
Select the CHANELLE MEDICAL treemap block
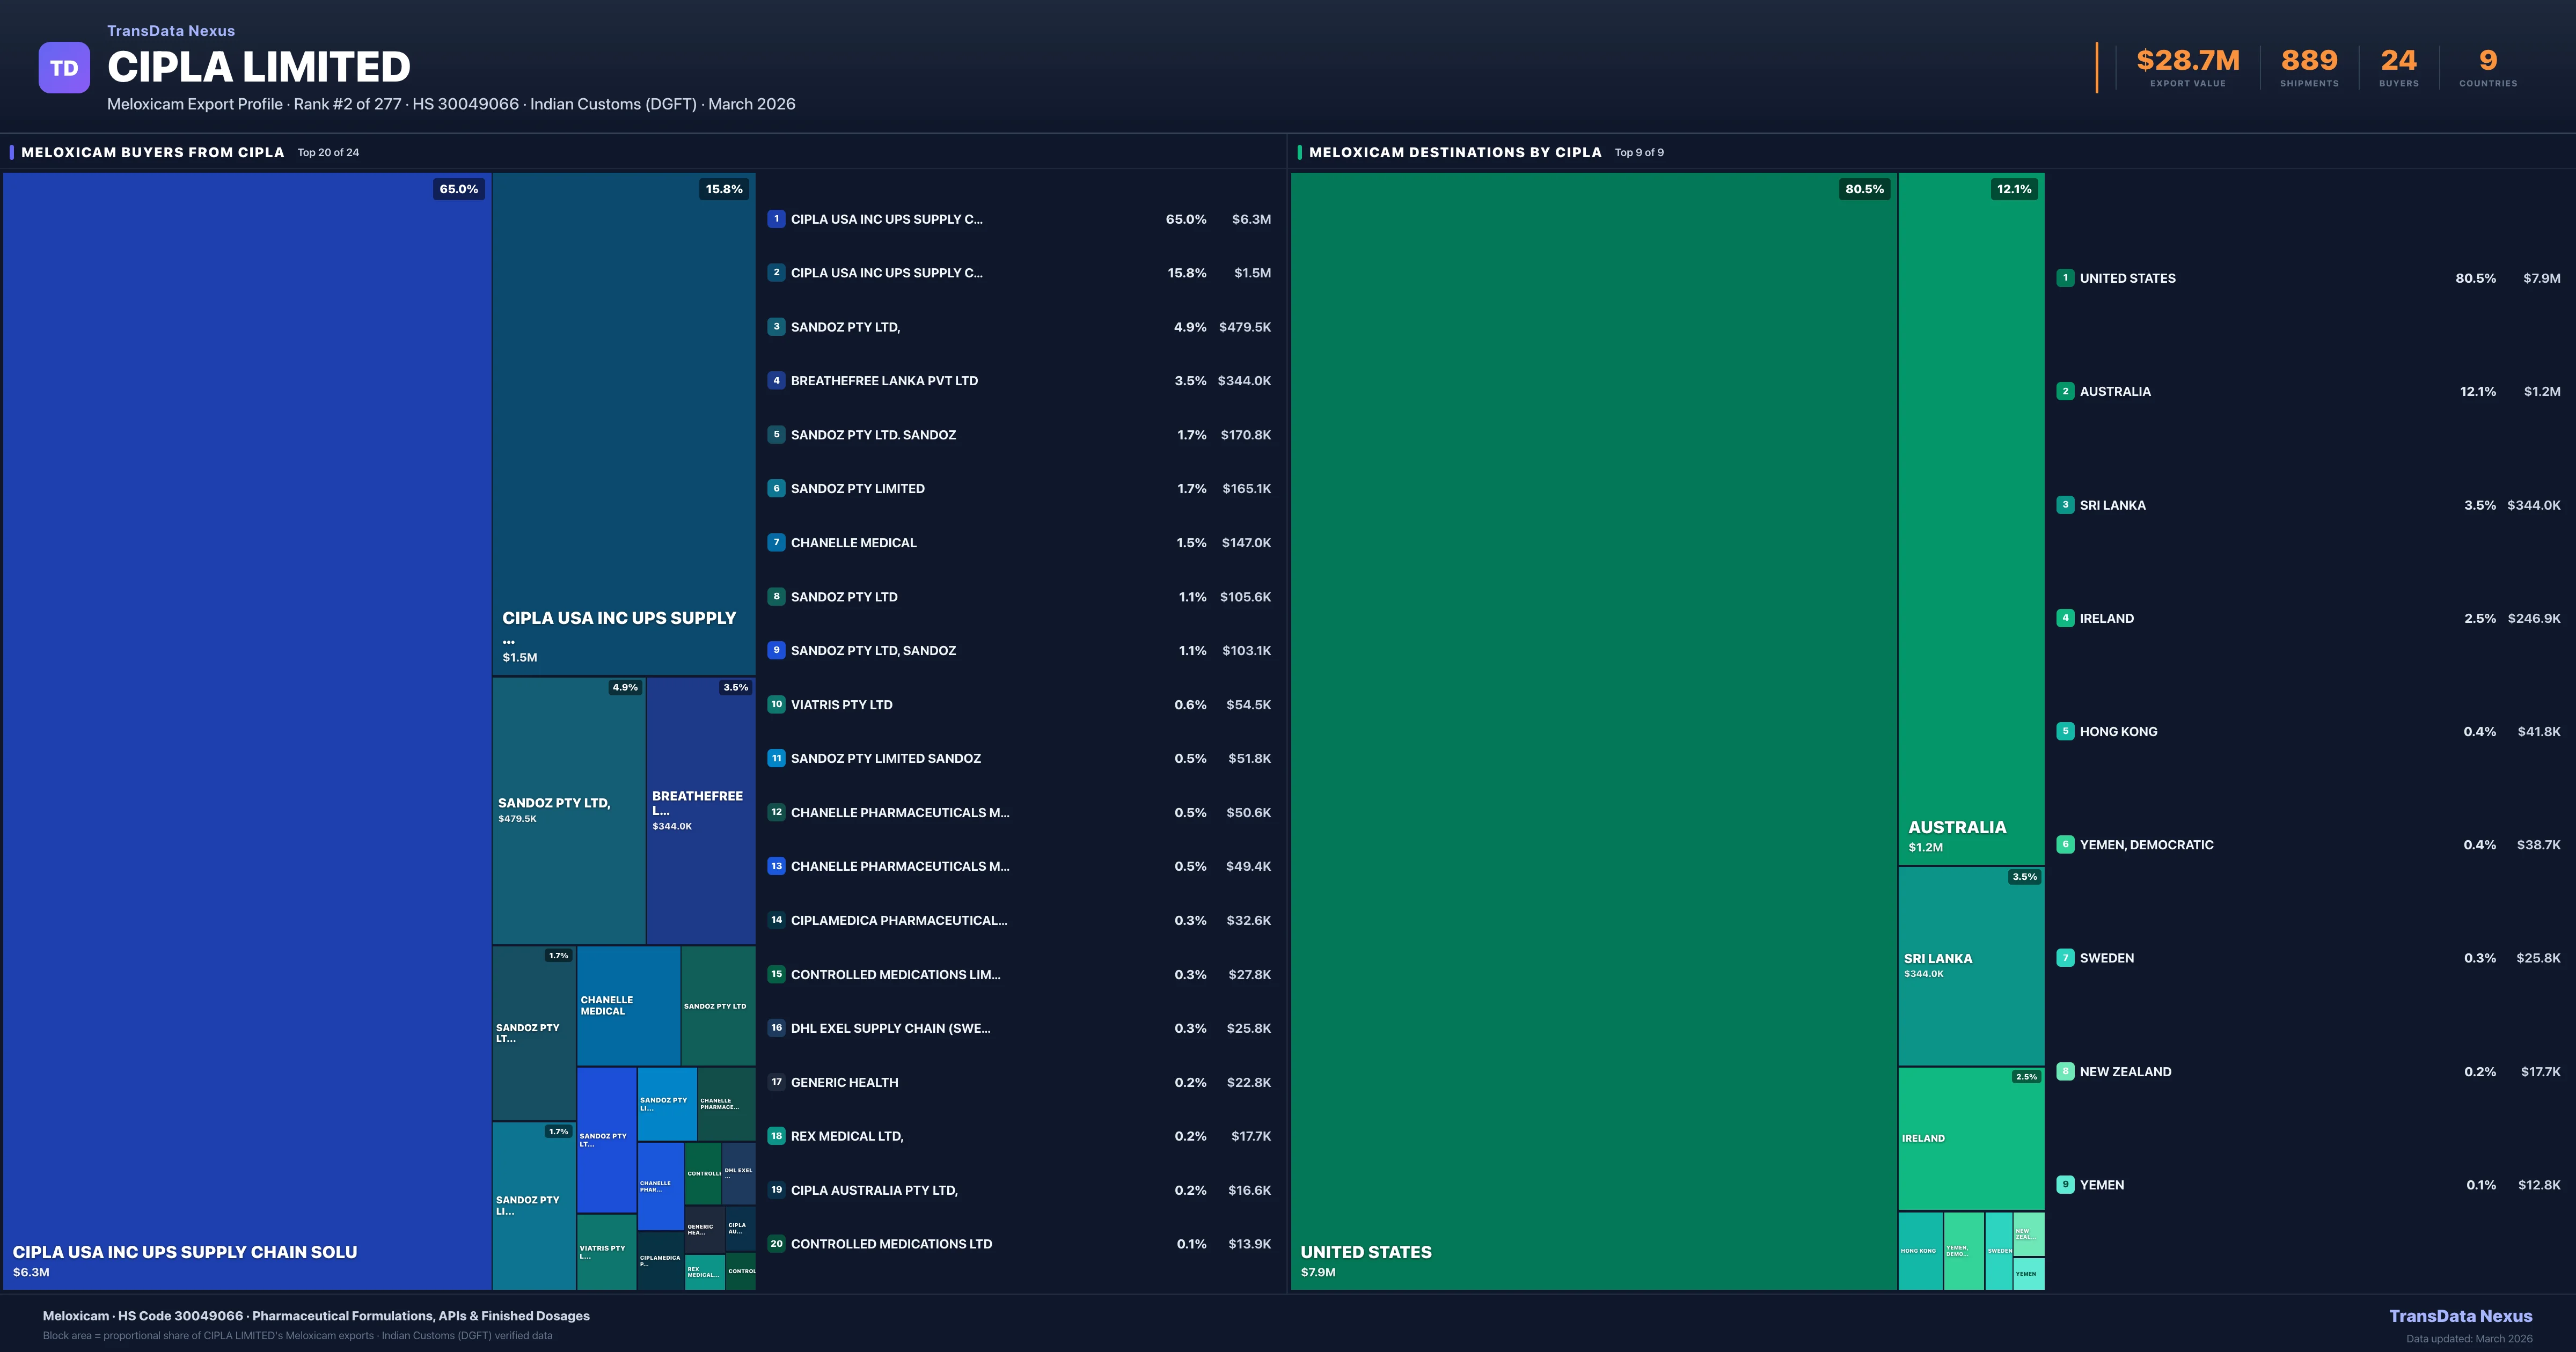click(628, 1005)
